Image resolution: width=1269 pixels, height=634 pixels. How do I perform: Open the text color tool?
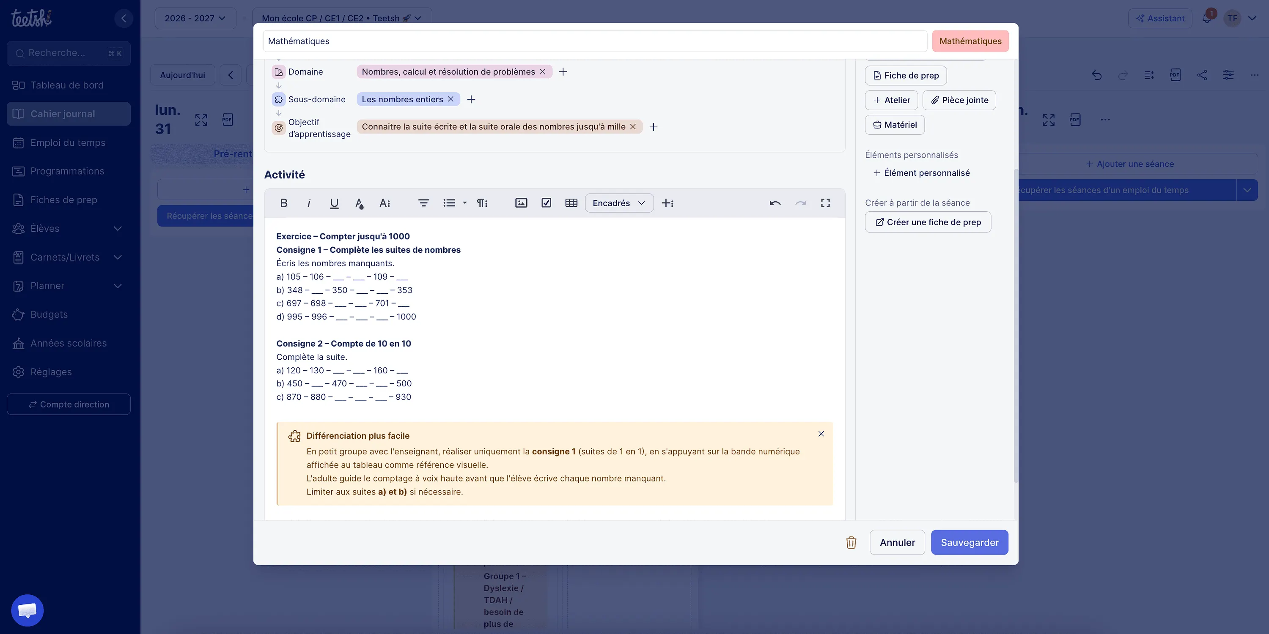click(x=359, y=203)
